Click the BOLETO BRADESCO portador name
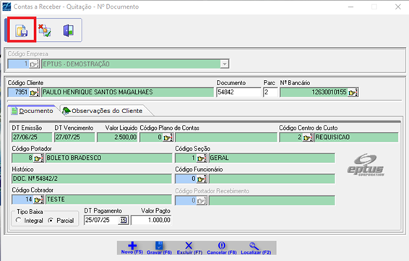 coord(108,158)
